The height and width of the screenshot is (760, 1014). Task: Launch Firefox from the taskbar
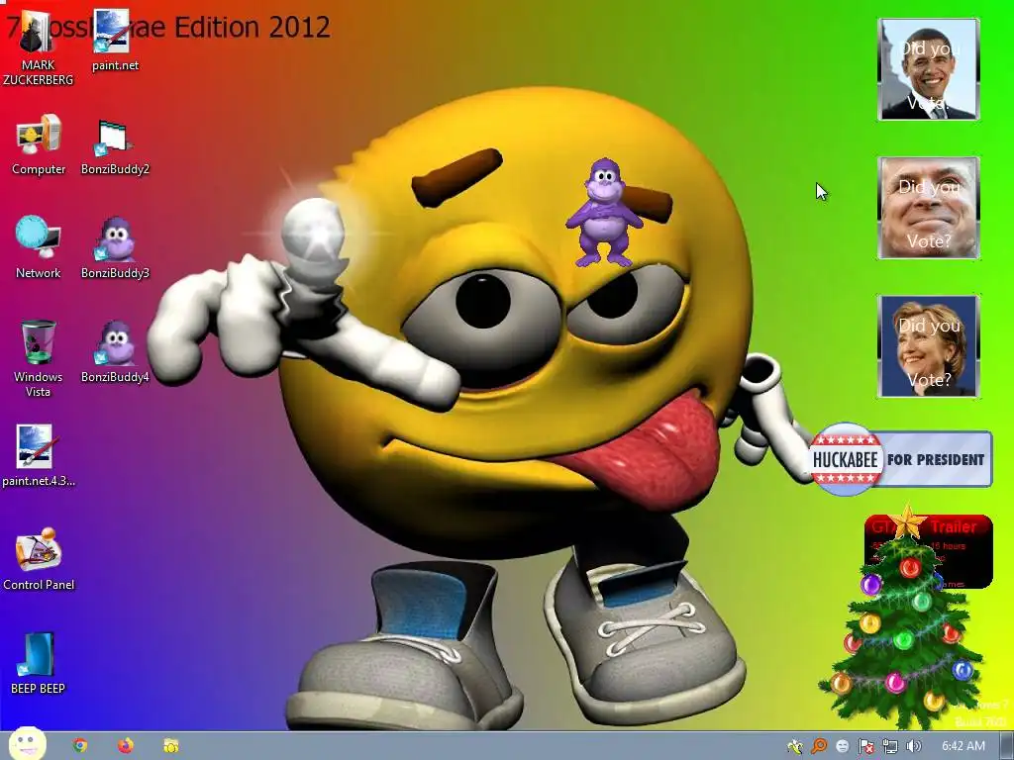(x=126, y=746)
